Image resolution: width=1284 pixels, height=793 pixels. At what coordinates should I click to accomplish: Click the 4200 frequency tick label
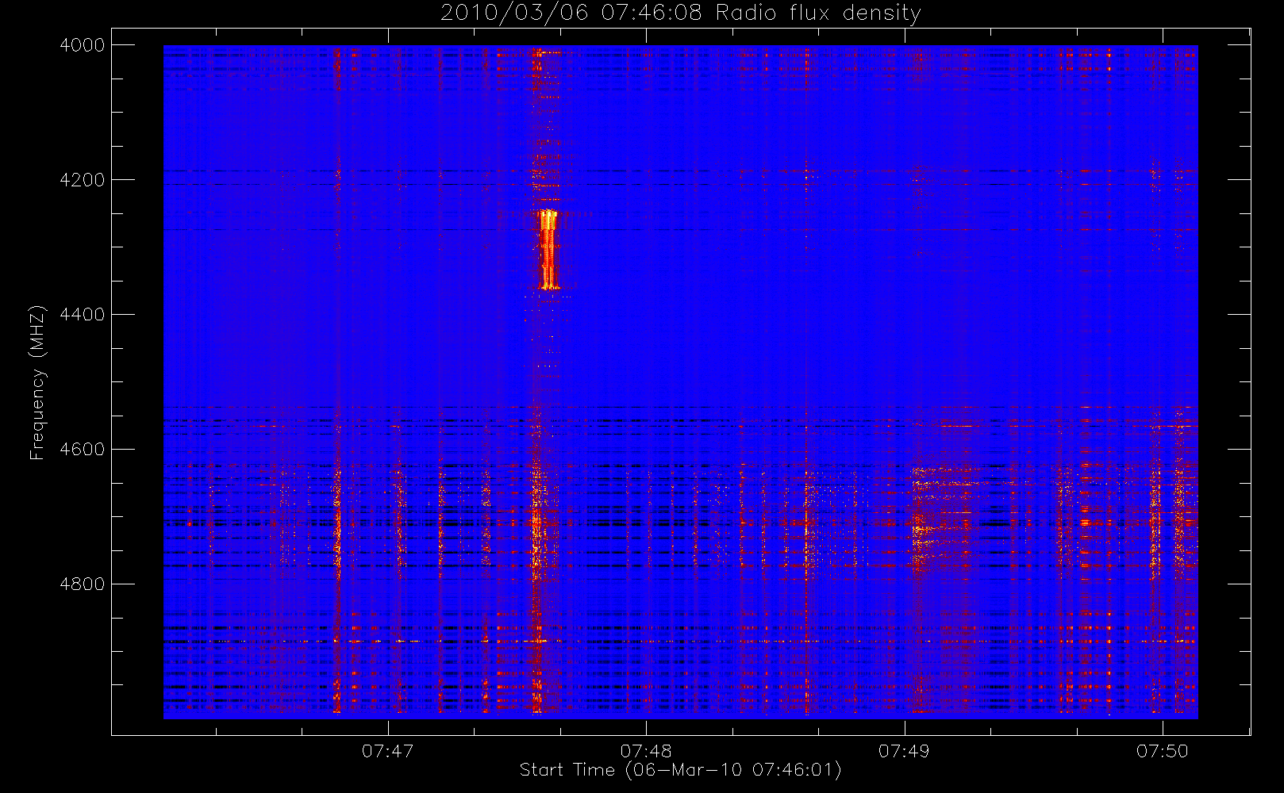click(83, 180)
